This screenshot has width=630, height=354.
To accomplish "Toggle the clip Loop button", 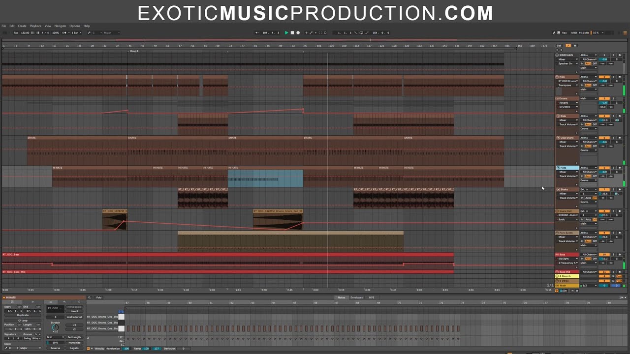I will 23,321.
